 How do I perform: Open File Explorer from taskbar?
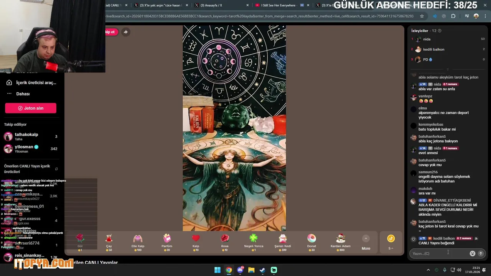click(251, 270)
